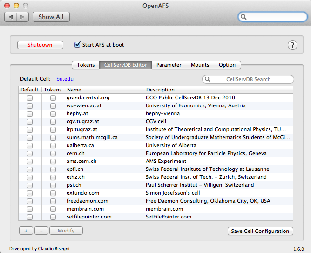Click description 'hephy-vienna'
The height and width of the screenshot is (253, 311).
[x=163, y=113]
